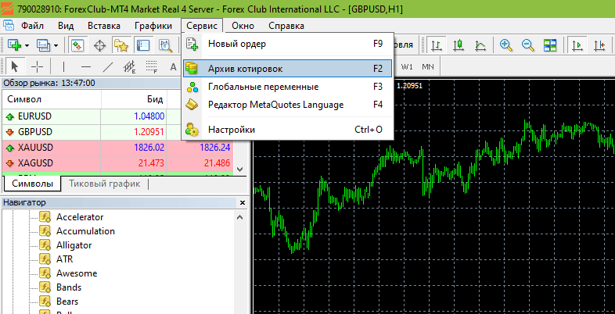Open Редактор MetaQuotes Language entry
This screenshot has height=314, width=615.
pos(287,105)
